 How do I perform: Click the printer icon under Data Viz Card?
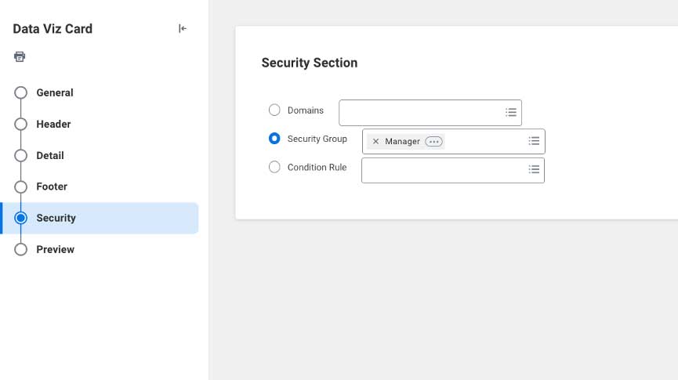pyautogui.click(x=20, y=56)
